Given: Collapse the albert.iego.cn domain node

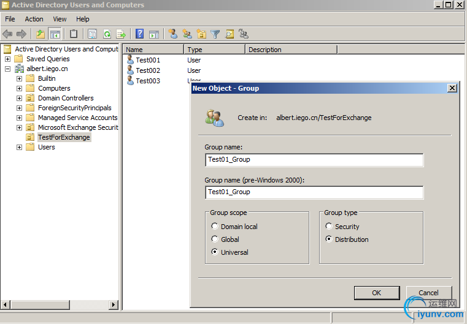Looking at the screenshot, I should click(x=8, y=69).
